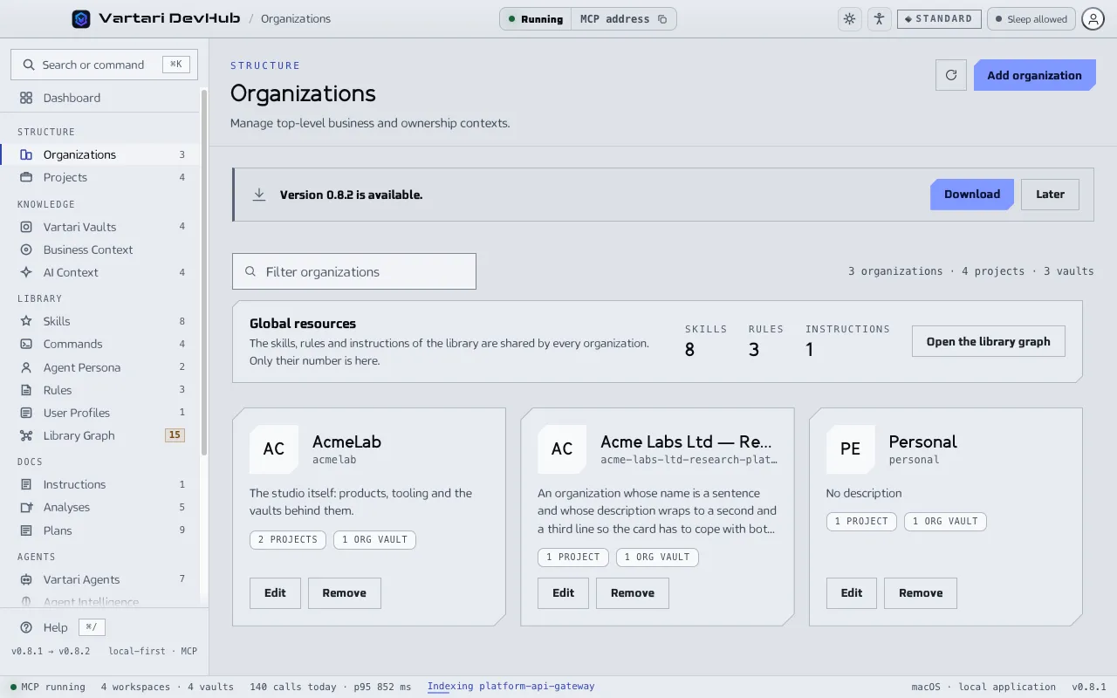This screenshot has width=1117, height=698.
Task: Dismiss the update with Later
Action: [1050, 195]
